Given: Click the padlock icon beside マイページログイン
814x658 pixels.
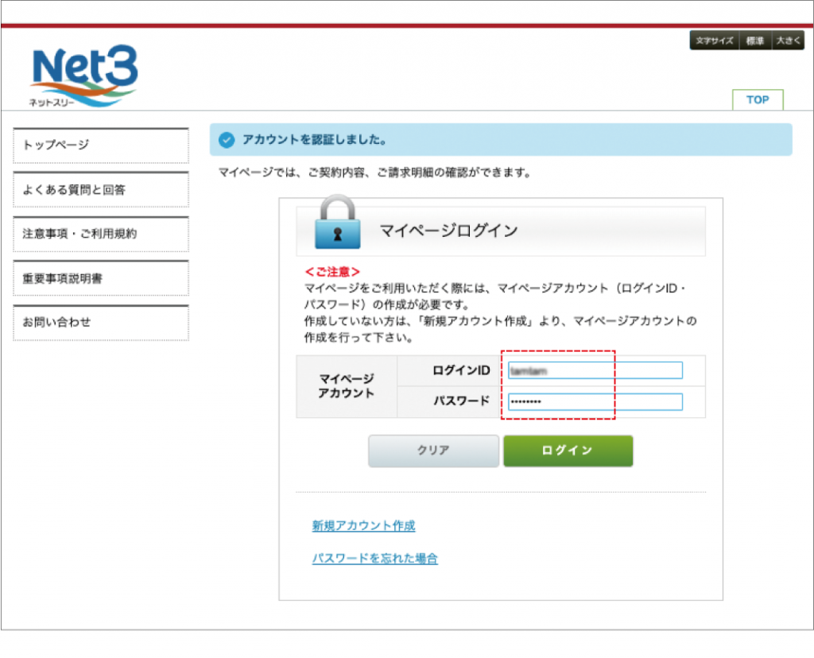Looking at the screenshot, I should [337, 222].
